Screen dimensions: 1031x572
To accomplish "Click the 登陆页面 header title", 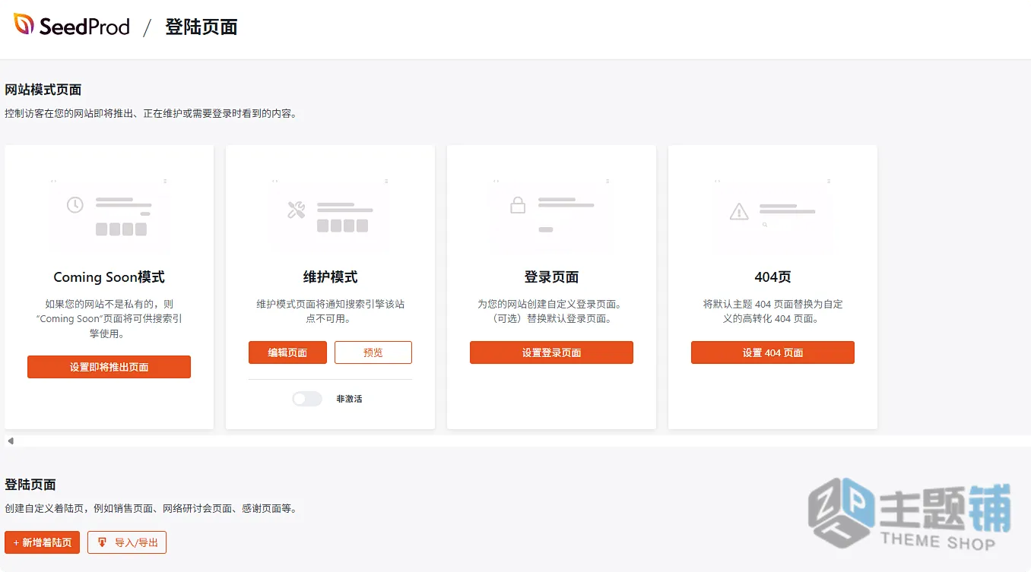I will click(x=201, y=27).
